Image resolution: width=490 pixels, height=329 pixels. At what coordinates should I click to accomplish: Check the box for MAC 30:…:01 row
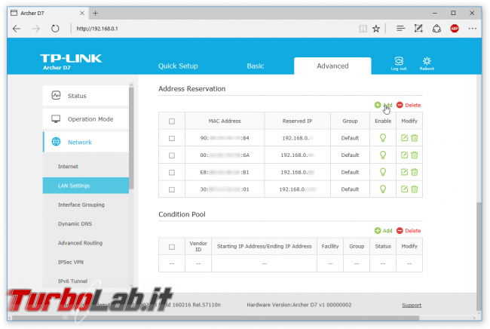click(172, 189)
